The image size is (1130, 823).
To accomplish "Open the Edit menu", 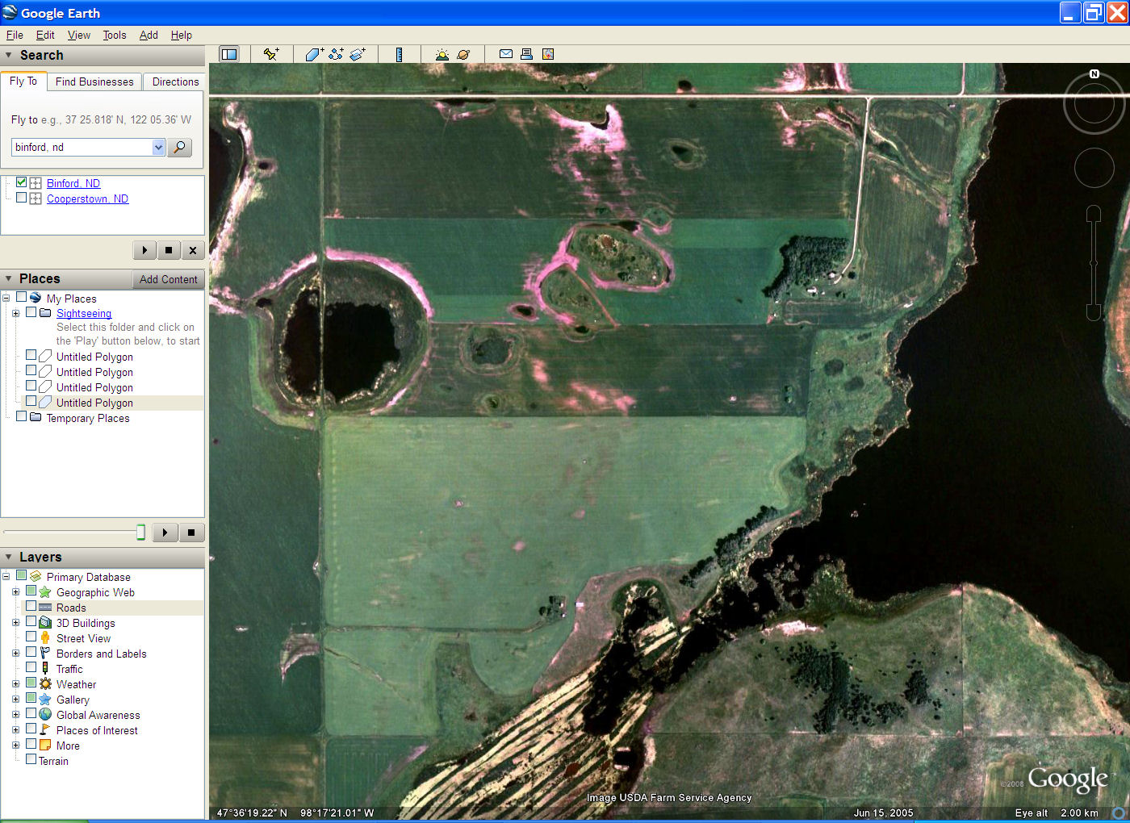I will click(x=45, y=35).
